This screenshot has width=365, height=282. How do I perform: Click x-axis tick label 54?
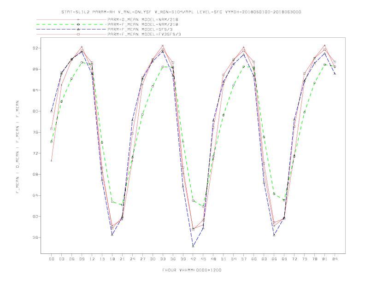click(234, 259)
